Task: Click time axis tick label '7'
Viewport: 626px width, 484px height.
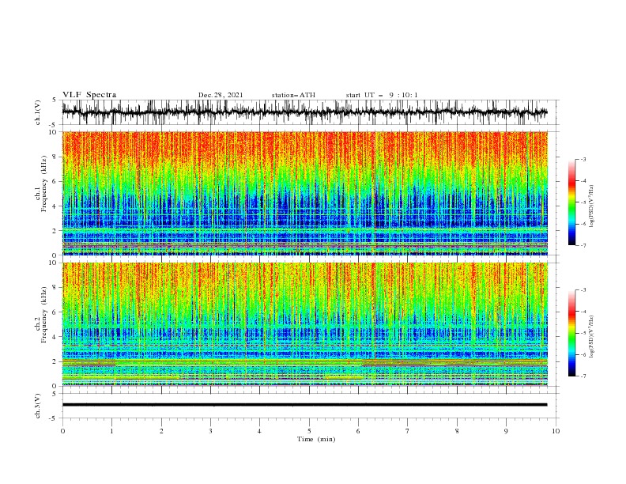Action: [408, 431]
